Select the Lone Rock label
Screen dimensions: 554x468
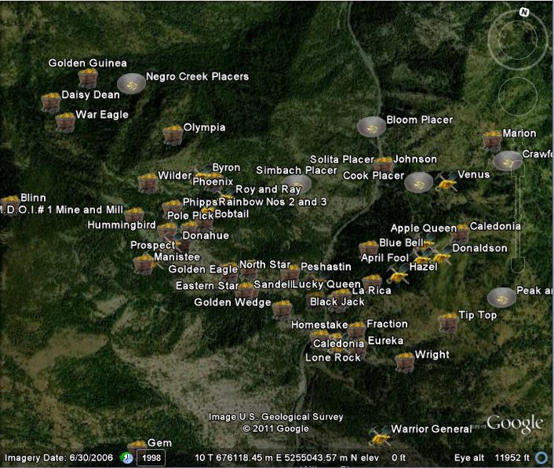tap(333, 357)
